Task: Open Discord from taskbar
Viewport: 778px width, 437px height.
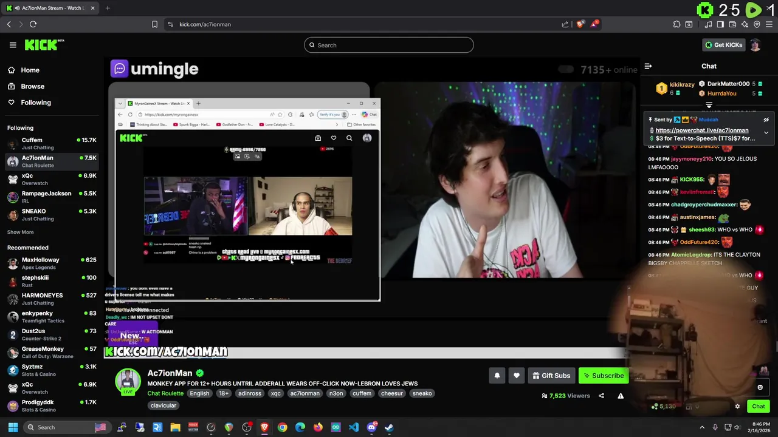Action: 371,427
